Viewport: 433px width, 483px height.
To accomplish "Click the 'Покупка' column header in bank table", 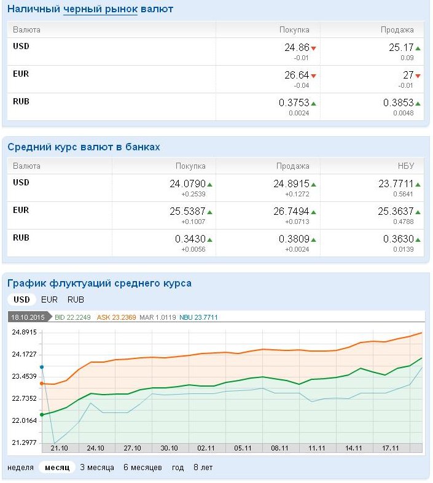I will click(190, 166).
